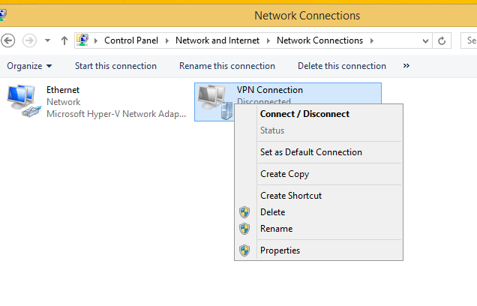Open the address bar history dropdown
The width and height of the screenshot is (477, 306).
click(x=425, y=40)
